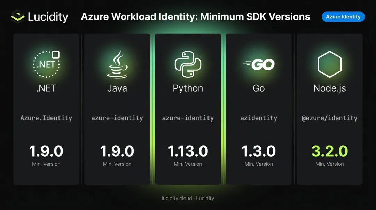Click version 1.9.0 in the Java card
Viewport: 376px width, 210px height.
pyautogui.click(x=117, y=151)
